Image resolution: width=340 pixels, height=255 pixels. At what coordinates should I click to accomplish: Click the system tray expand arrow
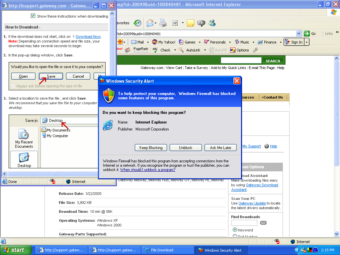pos(297,250)
